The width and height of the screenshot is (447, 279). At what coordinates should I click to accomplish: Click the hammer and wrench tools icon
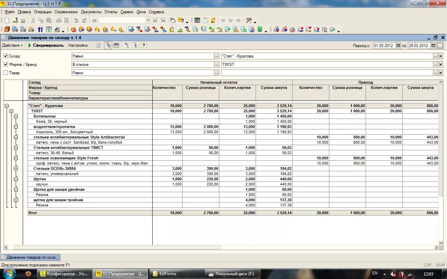tap(249, 21)
